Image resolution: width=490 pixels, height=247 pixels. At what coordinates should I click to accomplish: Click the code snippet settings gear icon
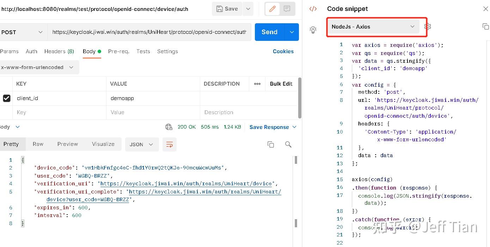428,26
